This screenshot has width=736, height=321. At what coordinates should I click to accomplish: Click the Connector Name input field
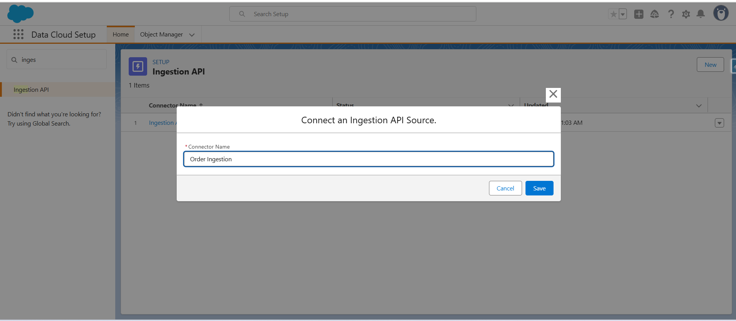tap(368, 159)
